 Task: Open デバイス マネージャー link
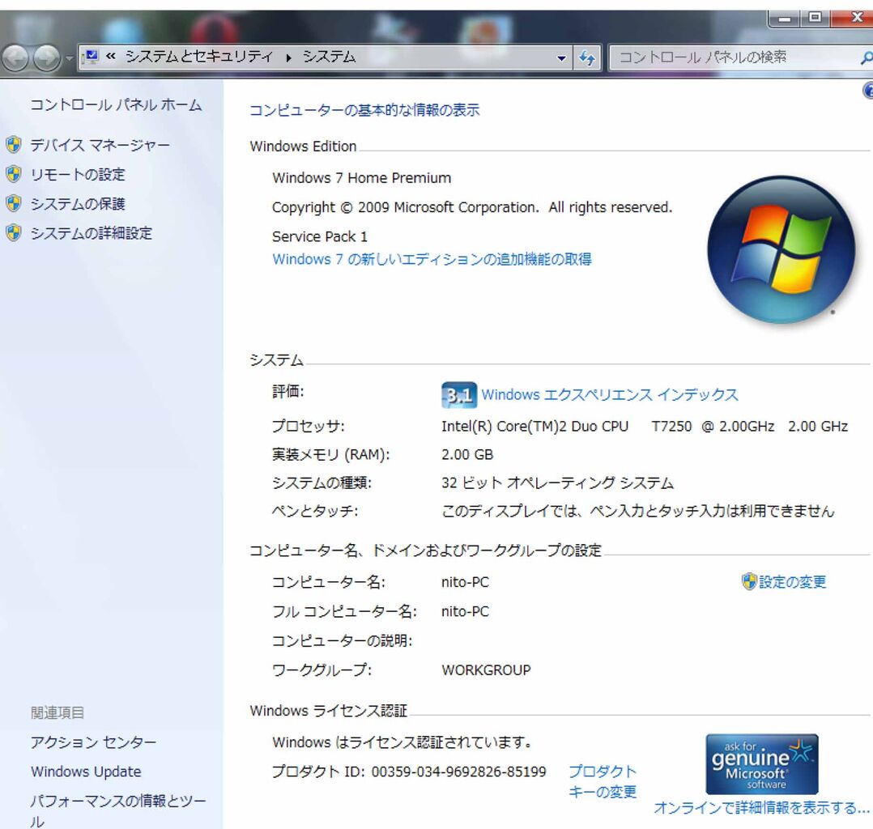(x=100, y=145)
